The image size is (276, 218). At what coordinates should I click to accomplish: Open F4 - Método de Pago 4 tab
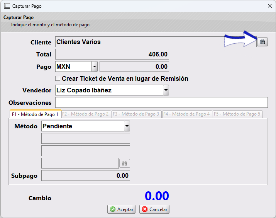click(187, 114)
